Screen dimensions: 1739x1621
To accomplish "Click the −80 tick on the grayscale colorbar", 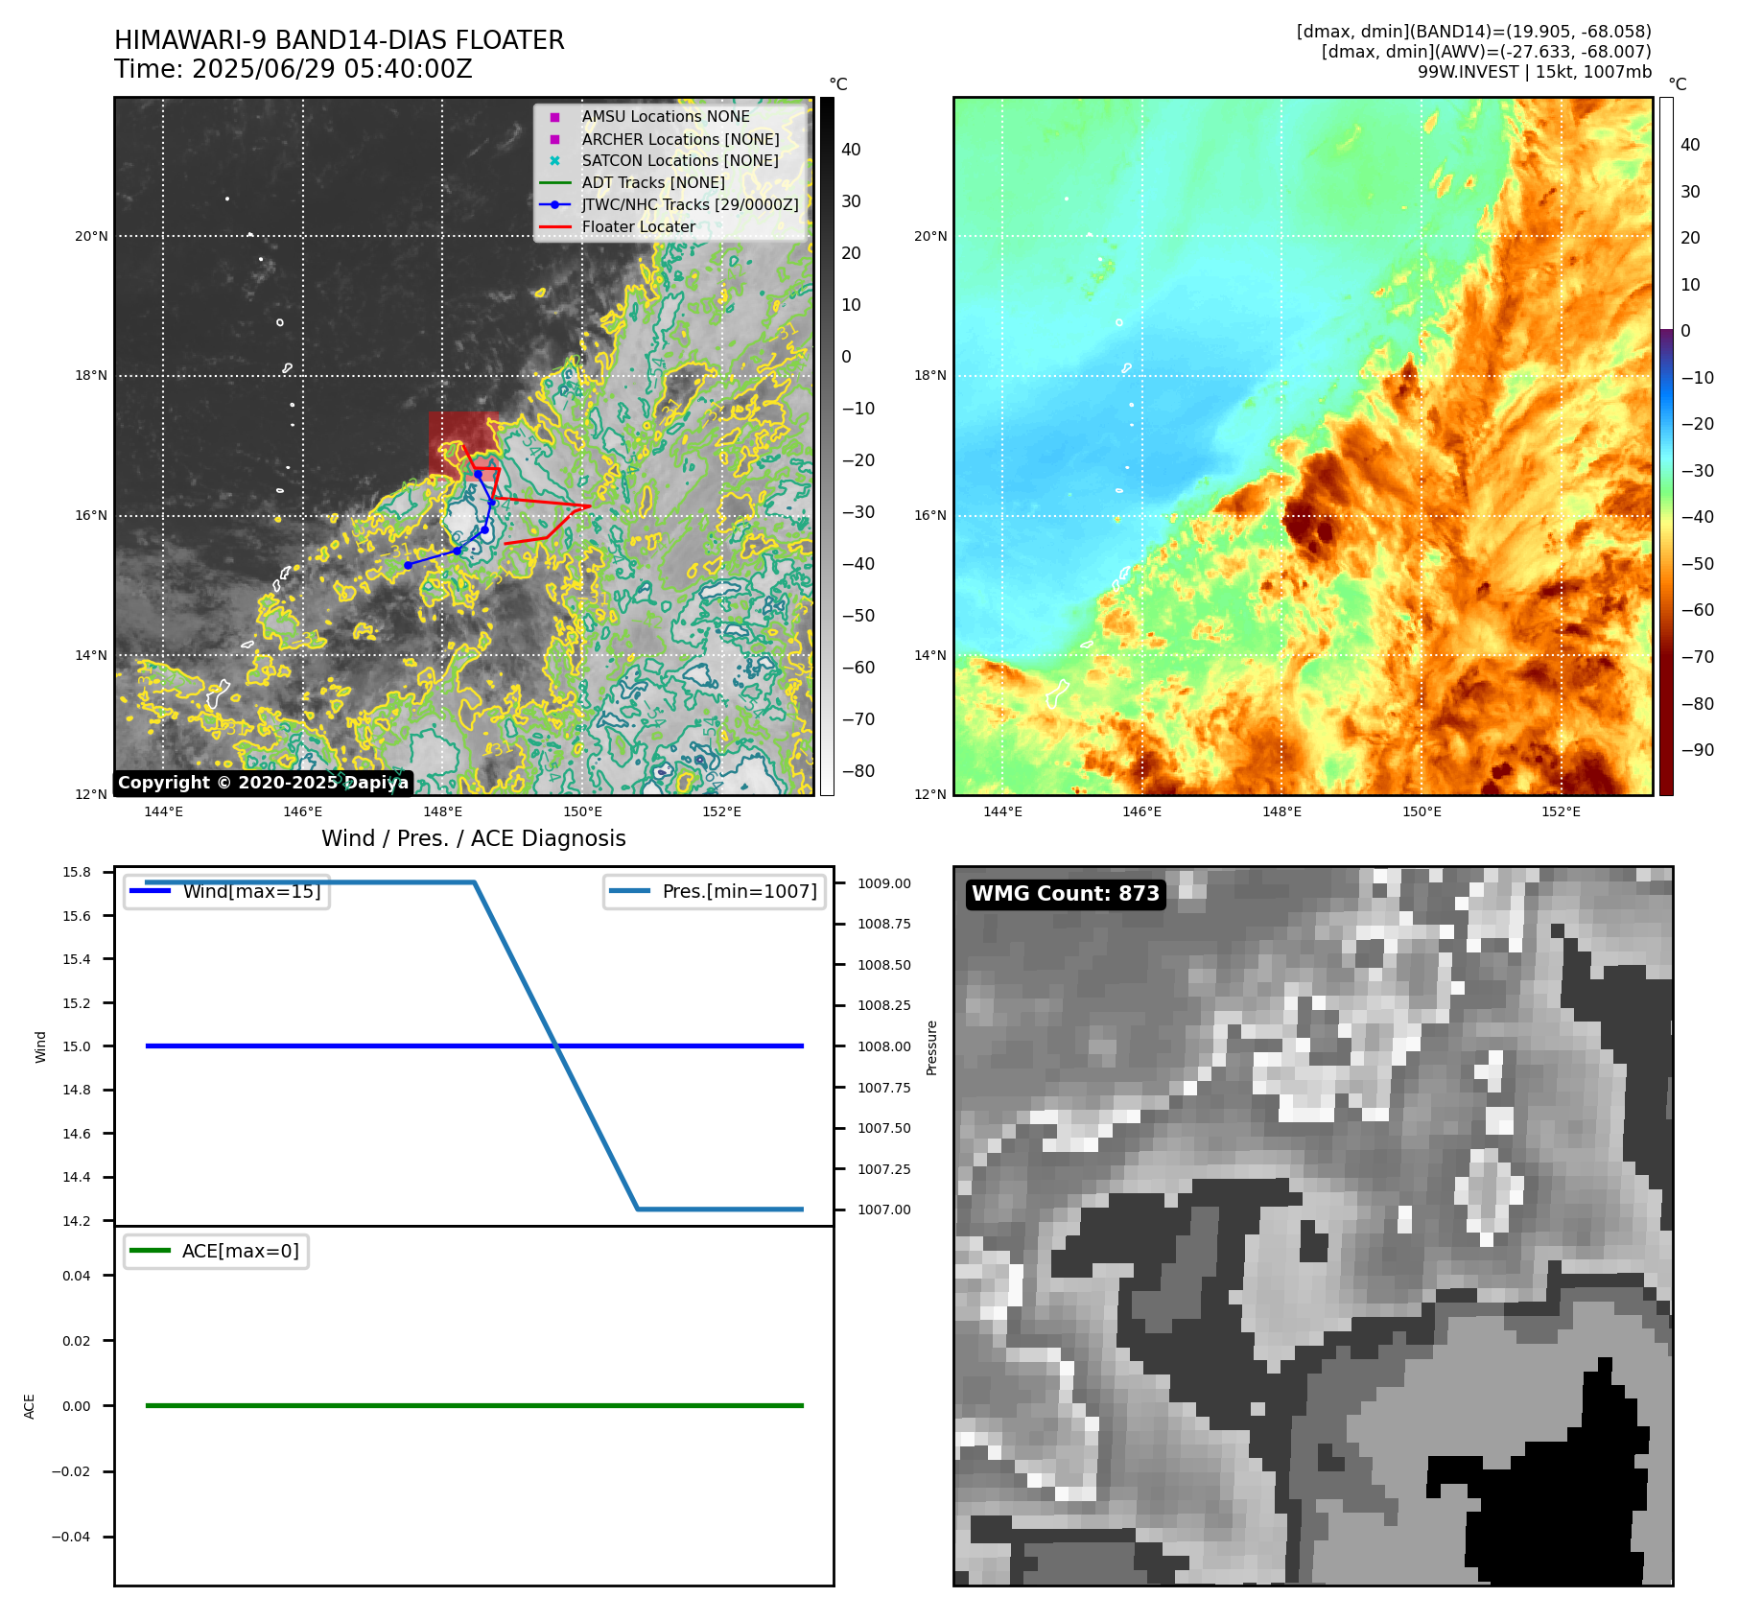I will [x=858, y=771].
